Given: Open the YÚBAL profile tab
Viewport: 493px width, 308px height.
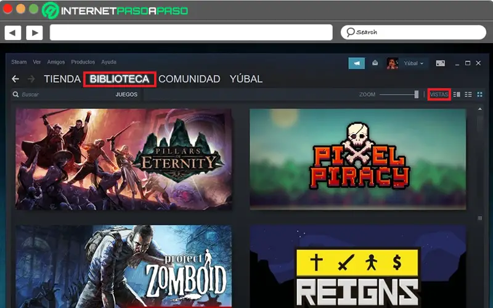Looking at the screenshot, I should 246,79.
